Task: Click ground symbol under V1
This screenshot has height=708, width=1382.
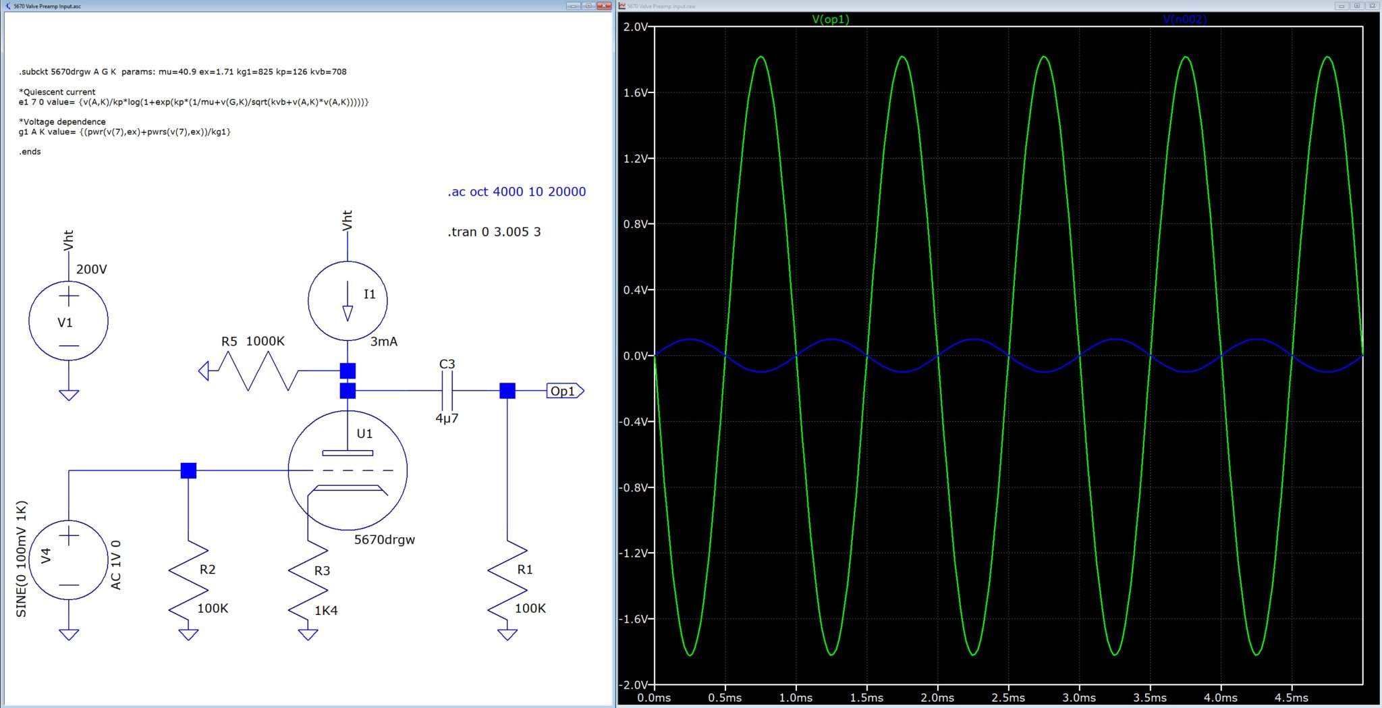Action: tap(68, 396)
